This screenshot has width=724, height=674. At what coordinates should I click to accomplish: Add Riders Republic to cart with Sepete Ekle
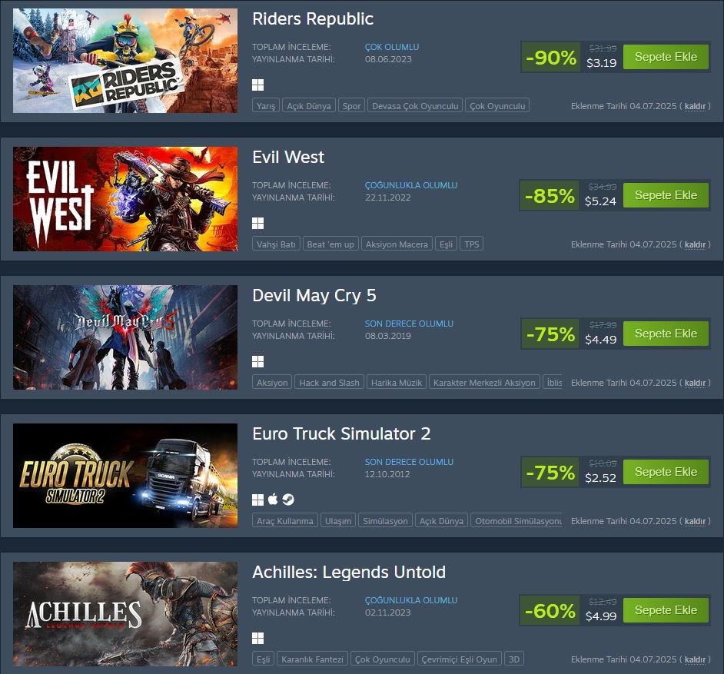coord(666,57)
